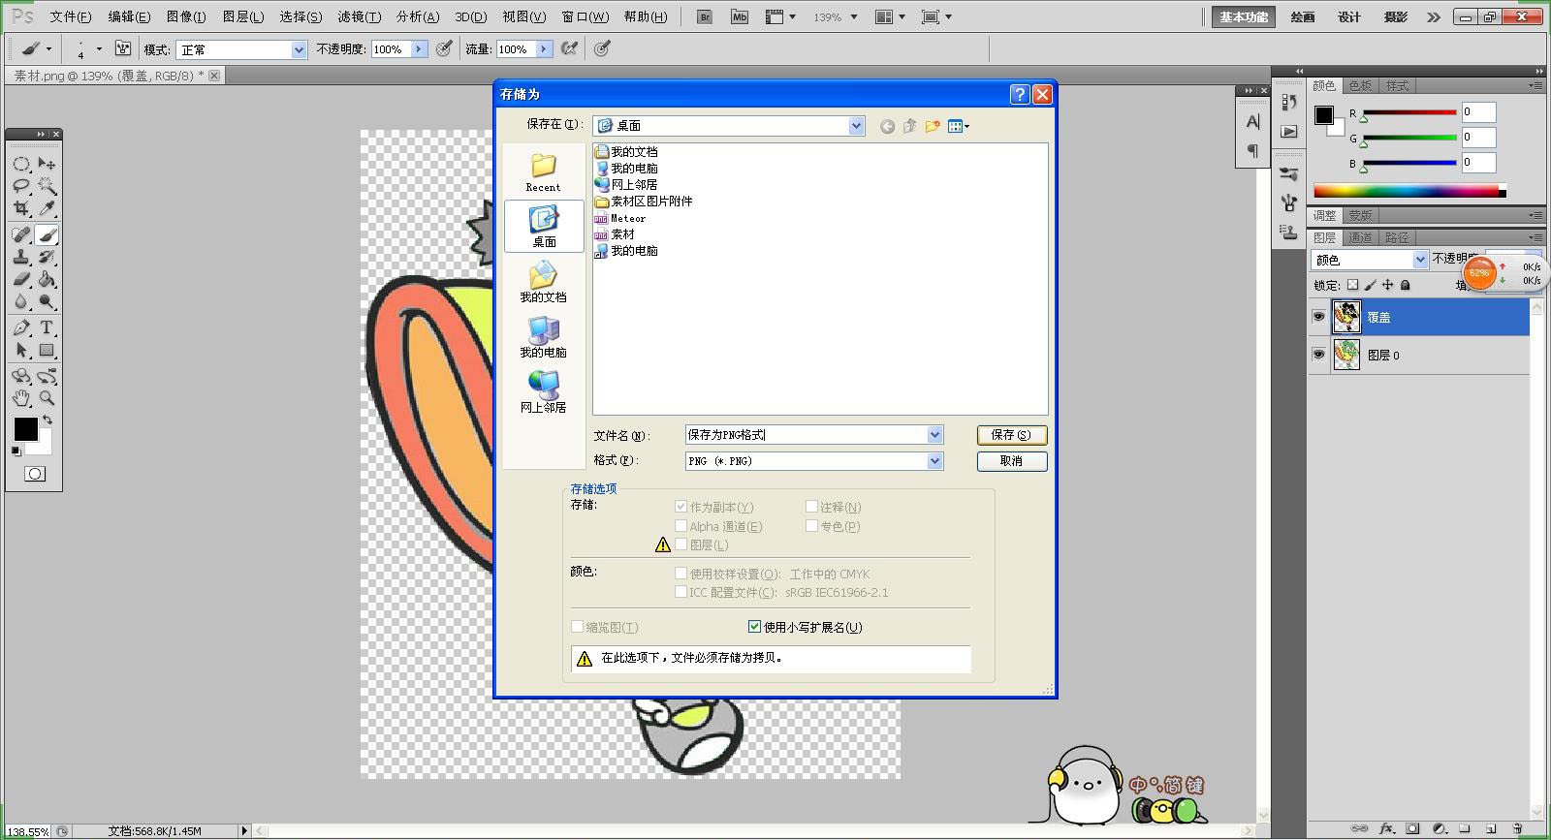This screenshot has height=840, width=1551.
Task: Select the Meteor file in the list
Action: click(x=620, y=218)
